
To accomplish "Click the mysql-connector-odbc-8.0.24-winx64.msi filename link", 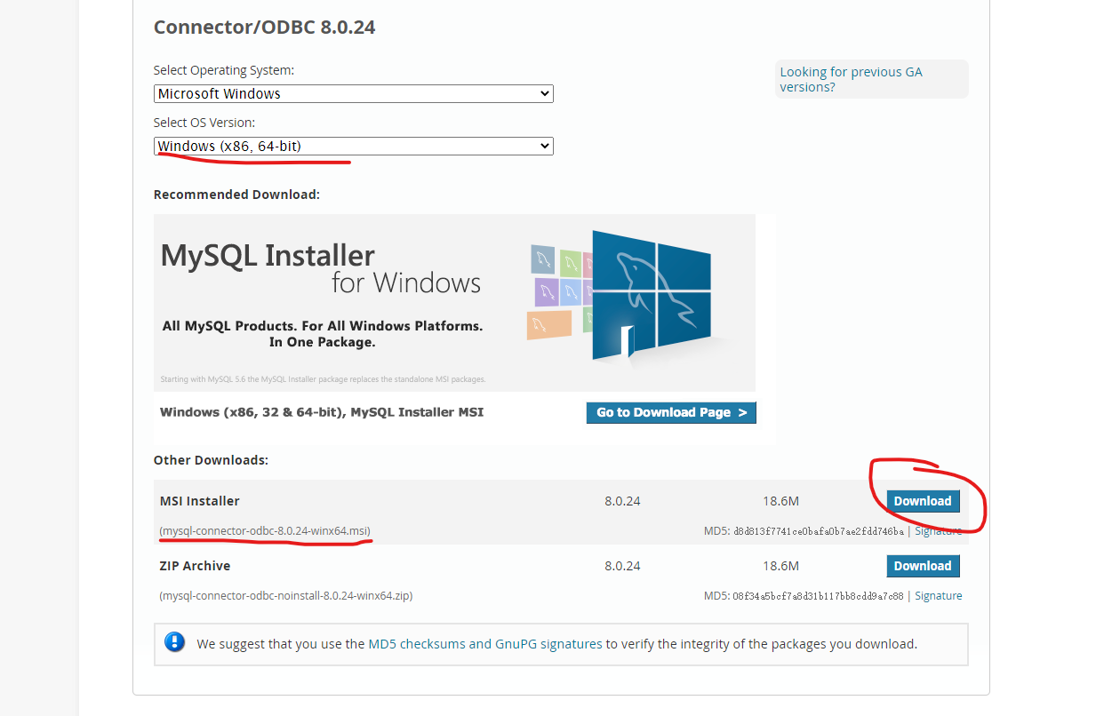I will [265, 530].
